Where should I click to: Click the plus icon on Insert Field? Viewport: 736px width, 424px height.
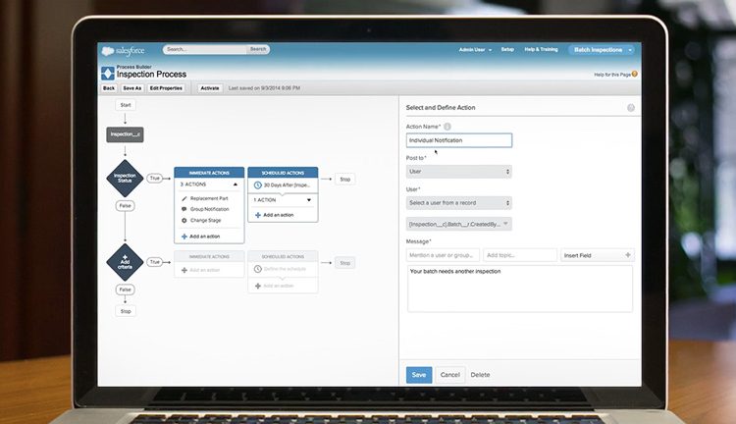pos(628,255)
